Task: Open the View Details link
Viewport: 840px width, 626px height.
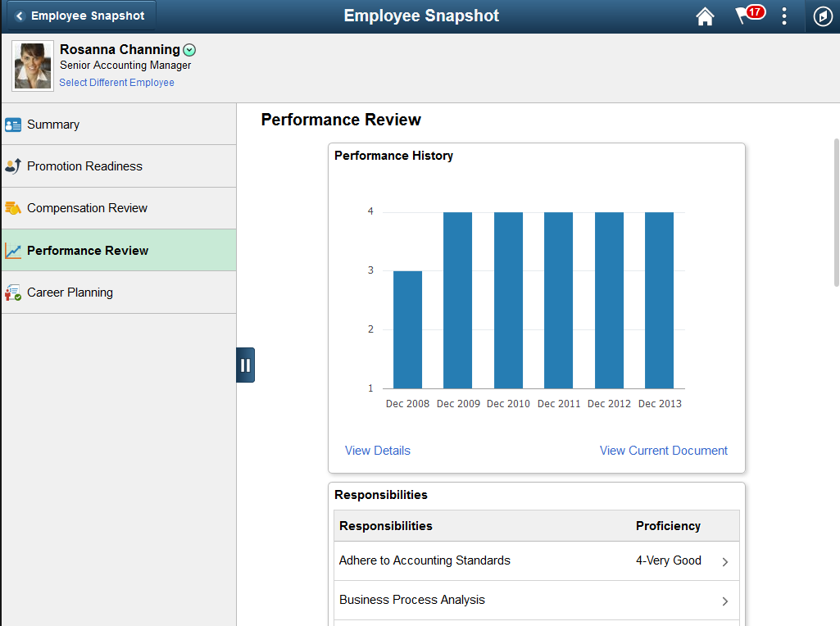Action: [378, 451]
